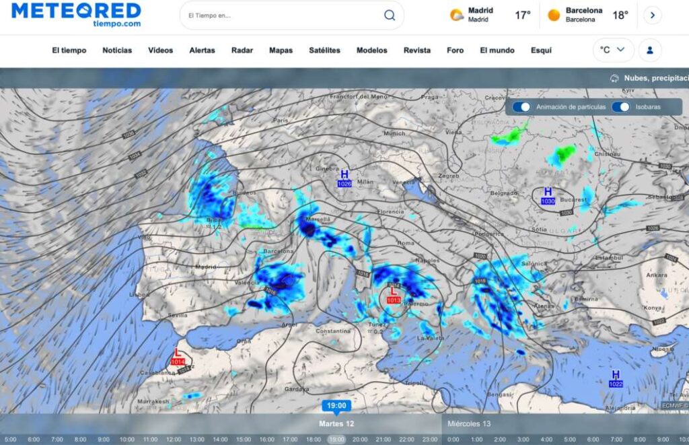Viewport: 689px width, 445px height.
Task: Disable the Isobaras toggle
Action: coord(620,106)
